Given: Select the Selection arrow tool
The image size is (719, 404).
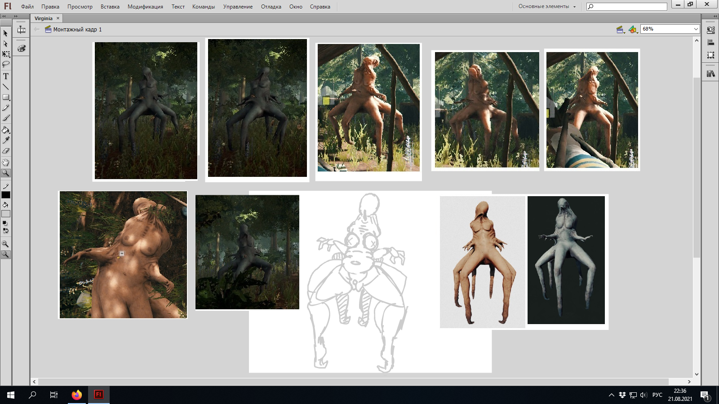Looking at the screenshot, I should point(5,33).
